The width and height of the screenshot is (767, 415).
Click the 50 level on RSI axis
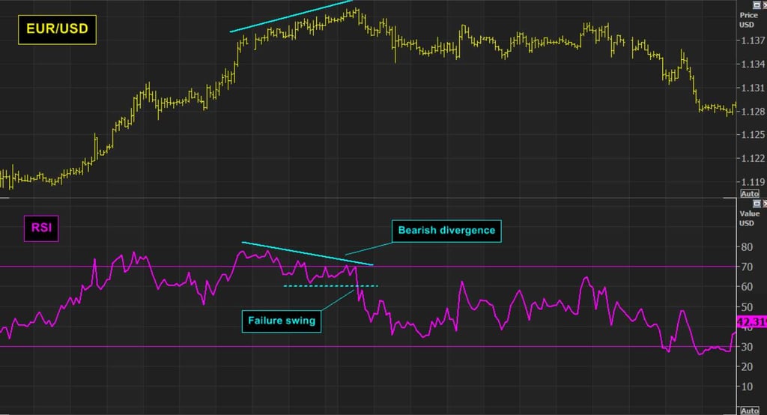point(747,307)
